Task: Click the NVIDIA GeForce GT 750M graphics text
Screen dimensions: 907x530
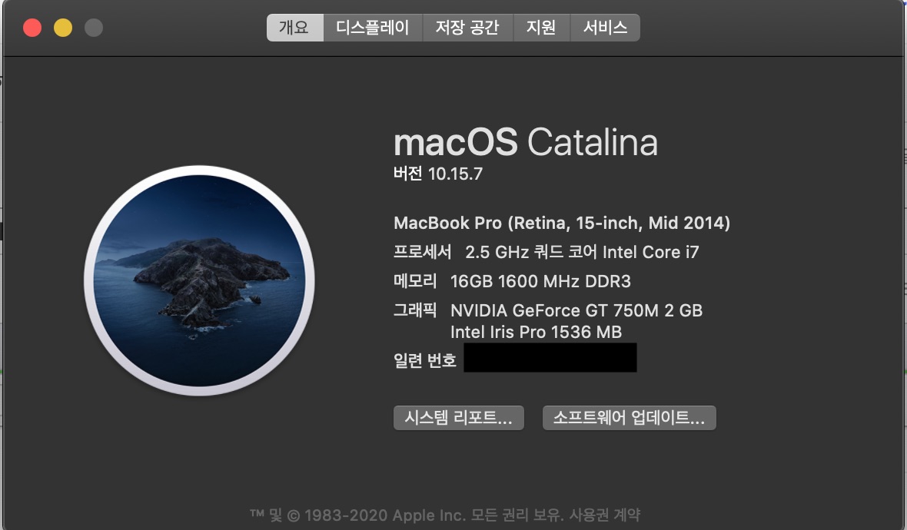Action: click(x=576, y=310)
